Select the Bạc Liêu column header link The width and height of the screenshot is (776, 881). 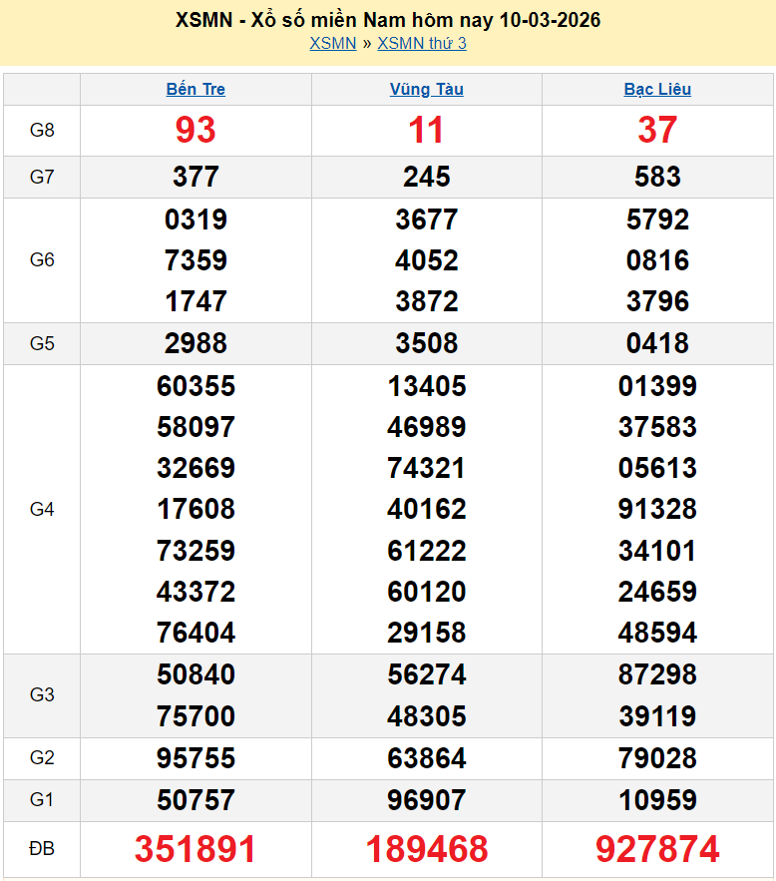coord(657,89)
